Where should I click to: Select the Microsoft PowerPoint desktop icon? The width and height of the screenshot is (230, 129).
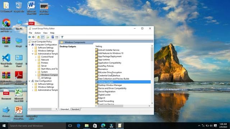(19, 113)
